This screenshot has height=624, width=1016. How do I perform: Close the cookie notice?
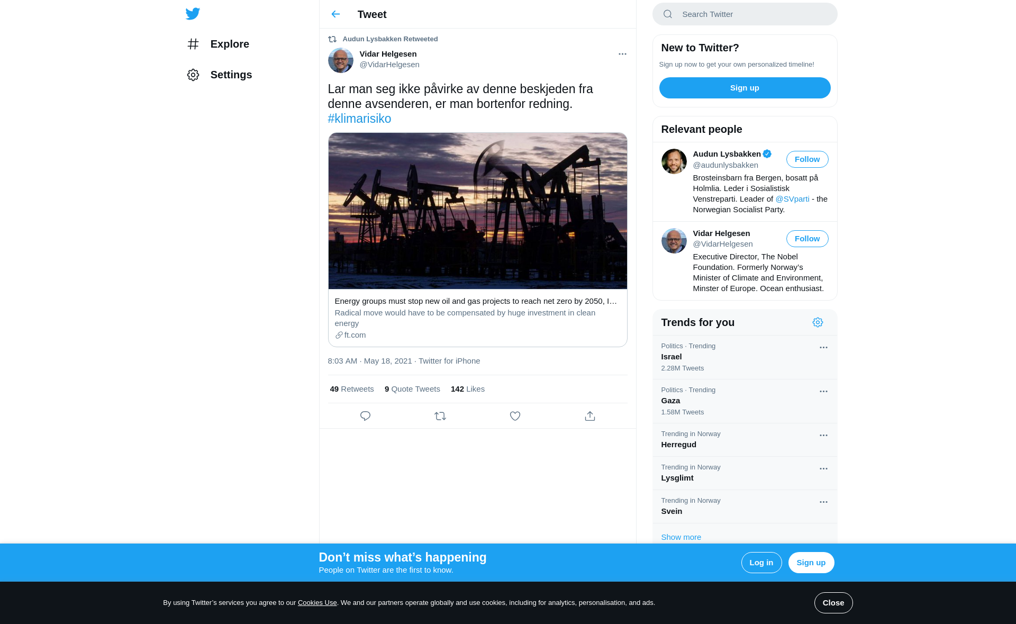tap(833, 603)
